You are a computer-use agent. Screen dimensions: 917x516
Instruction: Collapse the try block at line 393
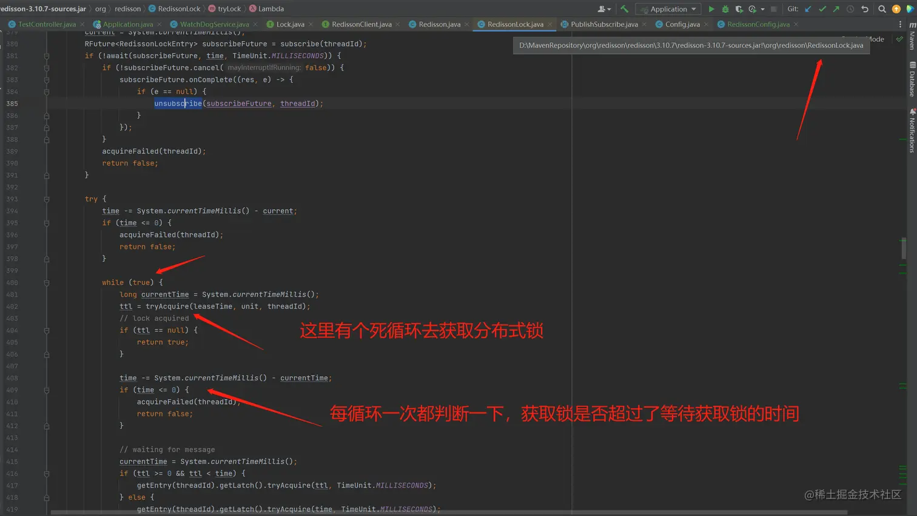(x=47, y=199)
